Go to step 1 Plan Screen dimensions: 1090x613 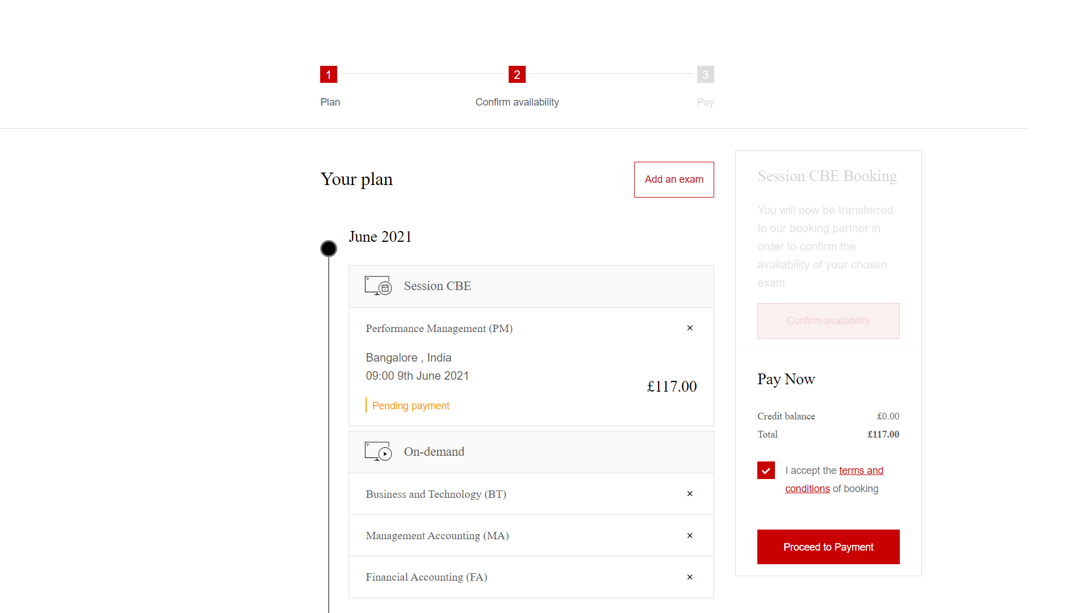(x=329, y=74)
